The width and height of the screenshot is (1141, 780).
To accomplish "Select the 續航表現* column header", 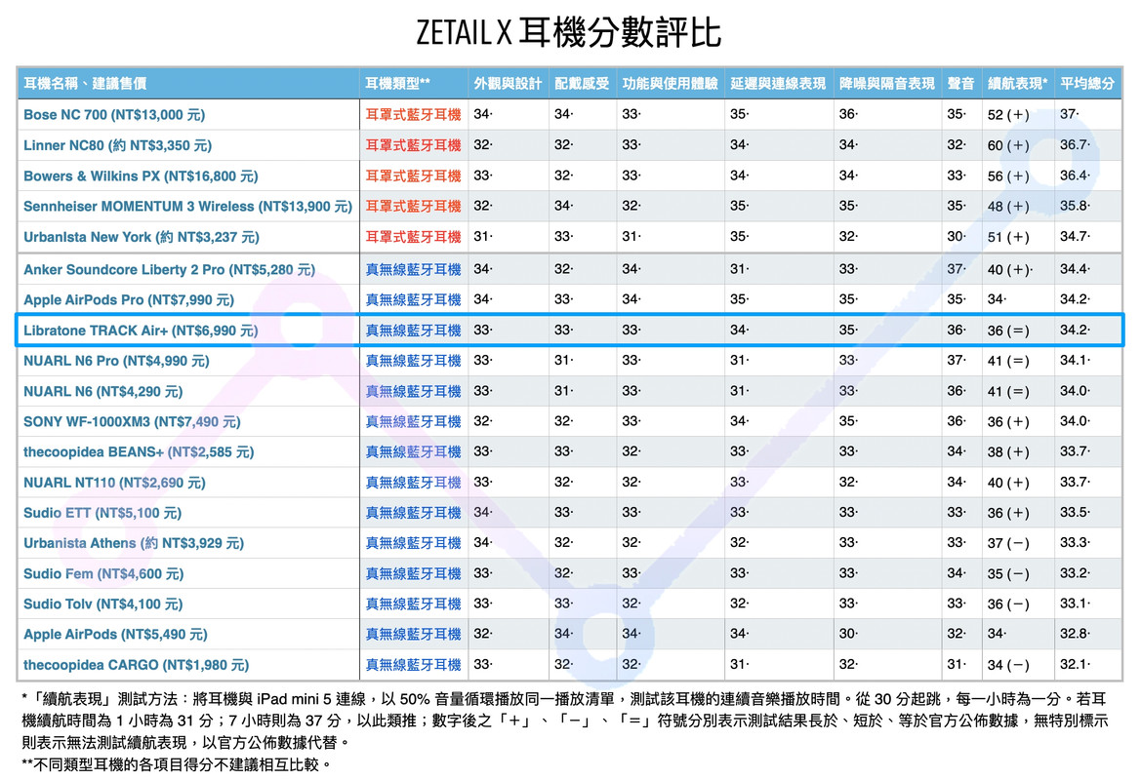I will tap(1017, 84).
